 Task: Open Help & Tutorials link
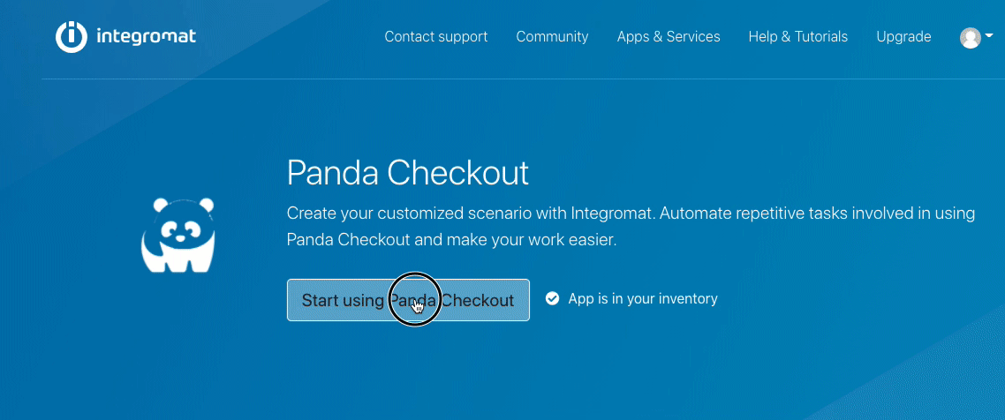coord(798,37)
